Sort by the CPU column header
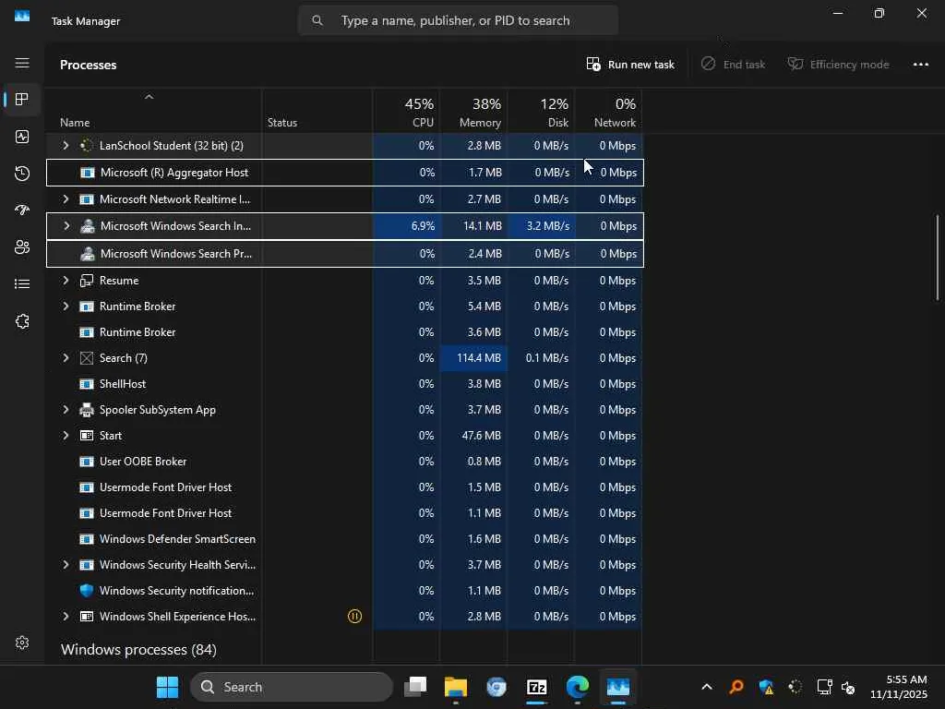The image size is (945, 709). [406, 113]
